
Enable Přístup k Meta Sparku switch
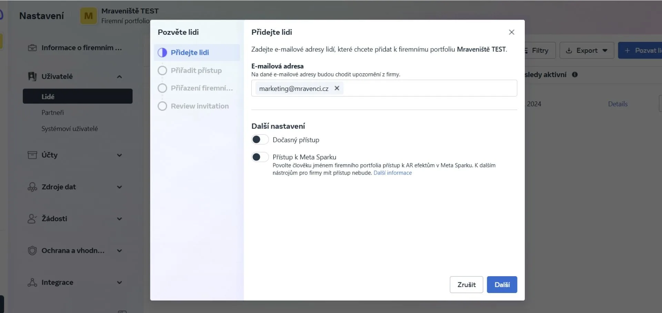pos(260,157)
